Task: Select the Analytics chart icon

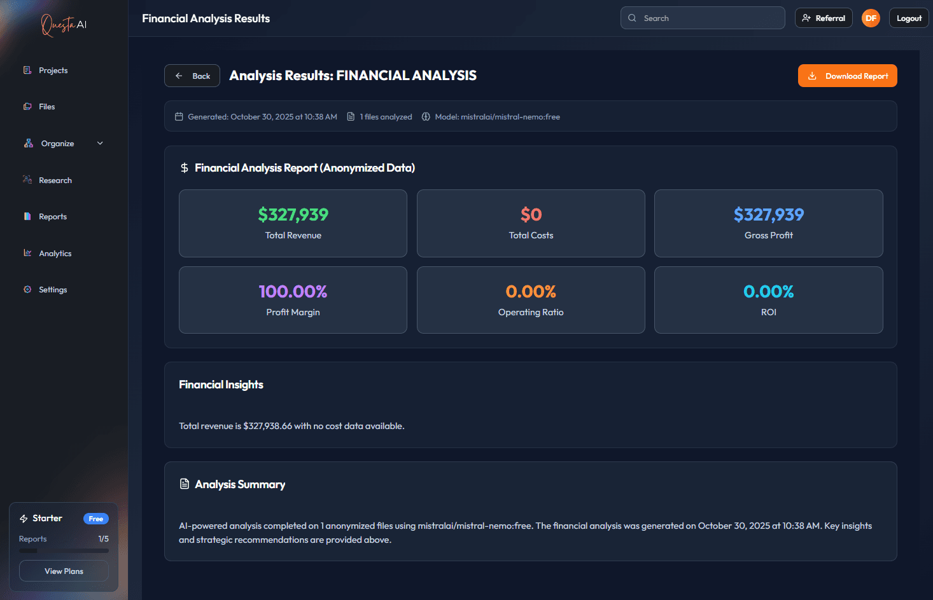Action: pyautogui.click(x=27, y=253)
